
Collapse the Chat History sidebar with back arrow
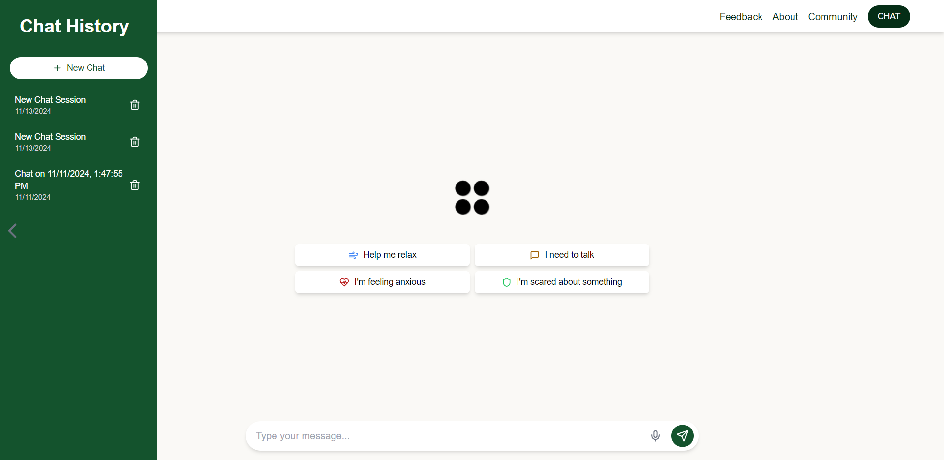coord(13,231)
